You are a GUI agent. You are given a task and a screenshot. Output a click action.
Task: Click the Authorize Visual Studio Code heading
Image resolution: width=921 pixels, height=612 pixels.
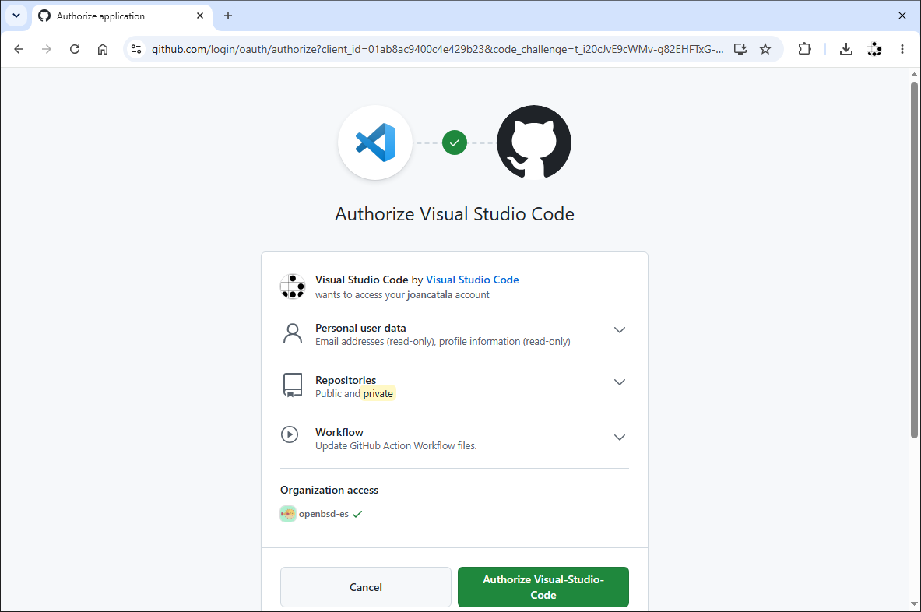(x=455, y=214)
